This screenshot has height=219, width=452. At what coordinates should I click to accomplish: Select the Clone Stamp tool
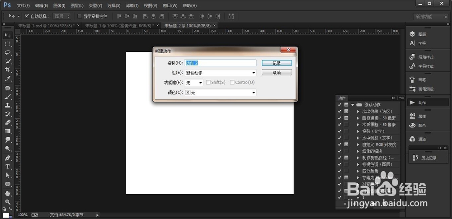(x=8, y=105)
